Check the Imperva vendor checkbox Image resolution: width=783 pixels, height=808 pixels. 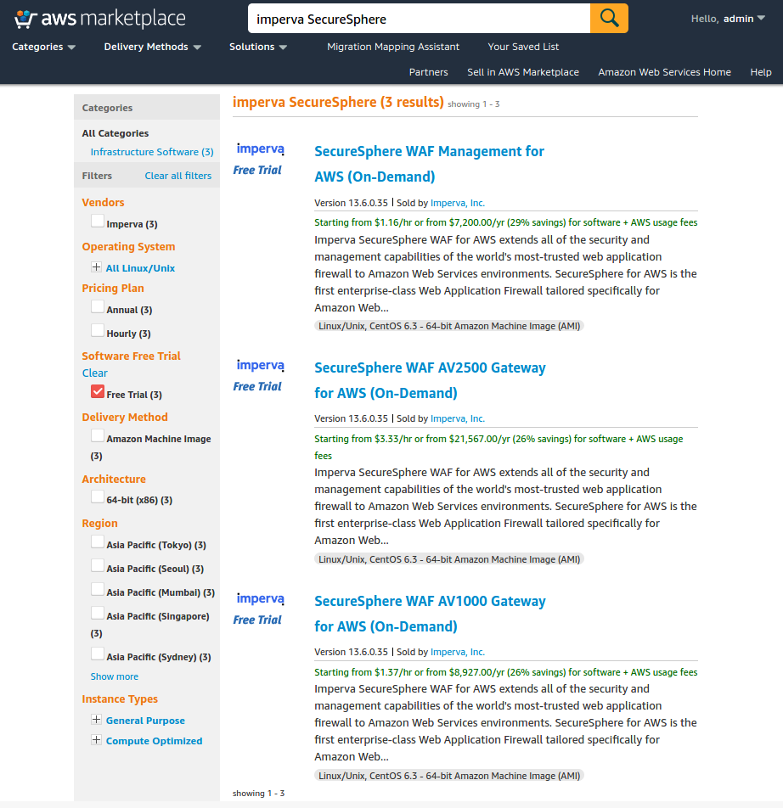[98, 222]
